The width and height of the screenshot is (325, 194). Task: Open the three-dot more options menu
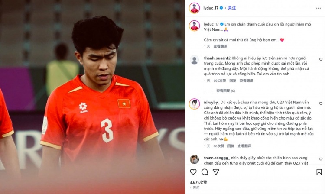coord(318,8)
